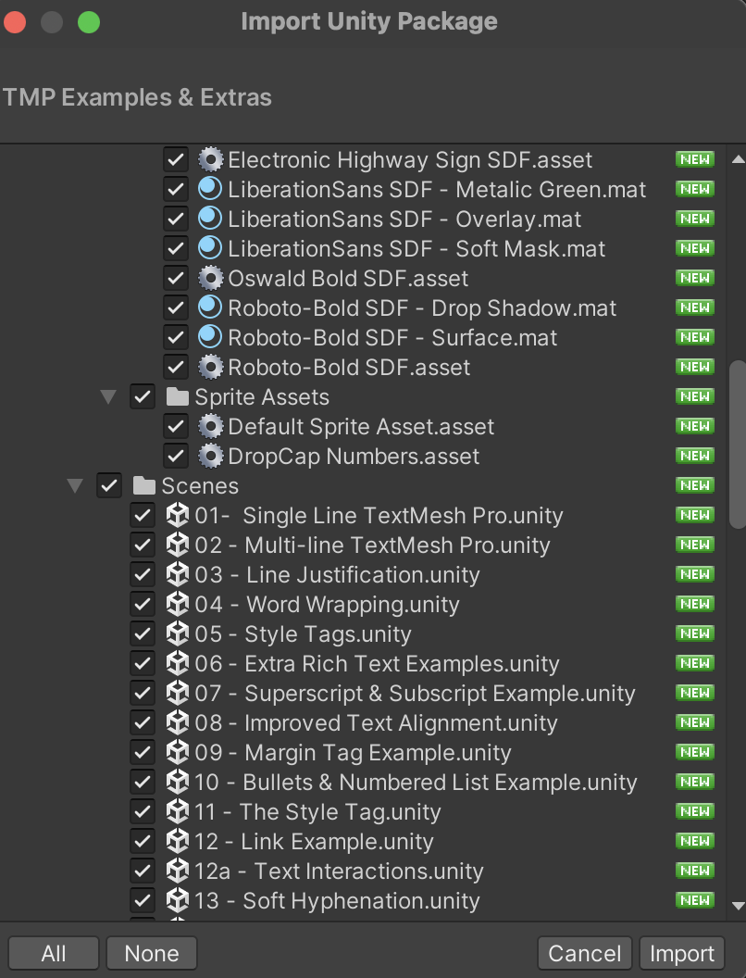Click the Unity scene icon for 07 - Superscript & Subscript Example
This screenshot has height=978, width=746.
click(178, 693)
